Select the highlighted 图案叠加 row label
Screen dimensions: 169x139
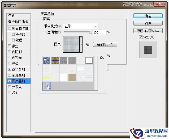click(x=18, y=81)
